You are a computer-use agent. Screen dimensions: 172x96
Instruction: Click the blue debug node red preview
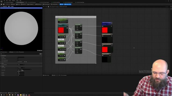click(105, 30)
